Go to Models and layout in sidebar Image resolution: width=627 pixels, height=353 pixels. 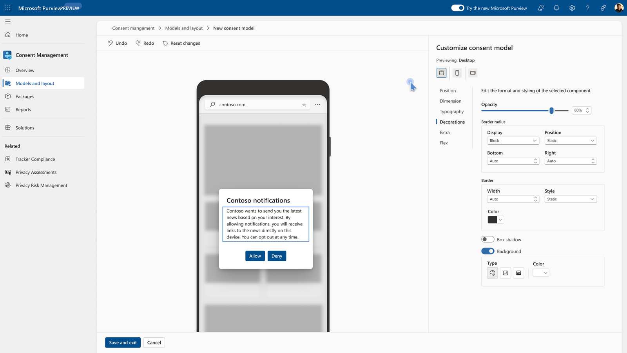click(43, 83)
